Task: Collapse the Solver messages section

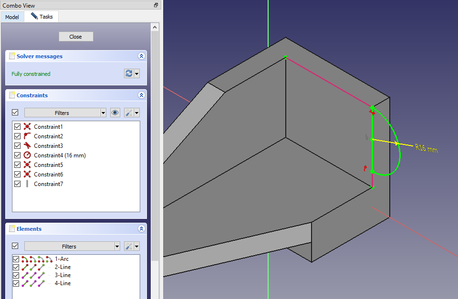Action: pos(141,56)
